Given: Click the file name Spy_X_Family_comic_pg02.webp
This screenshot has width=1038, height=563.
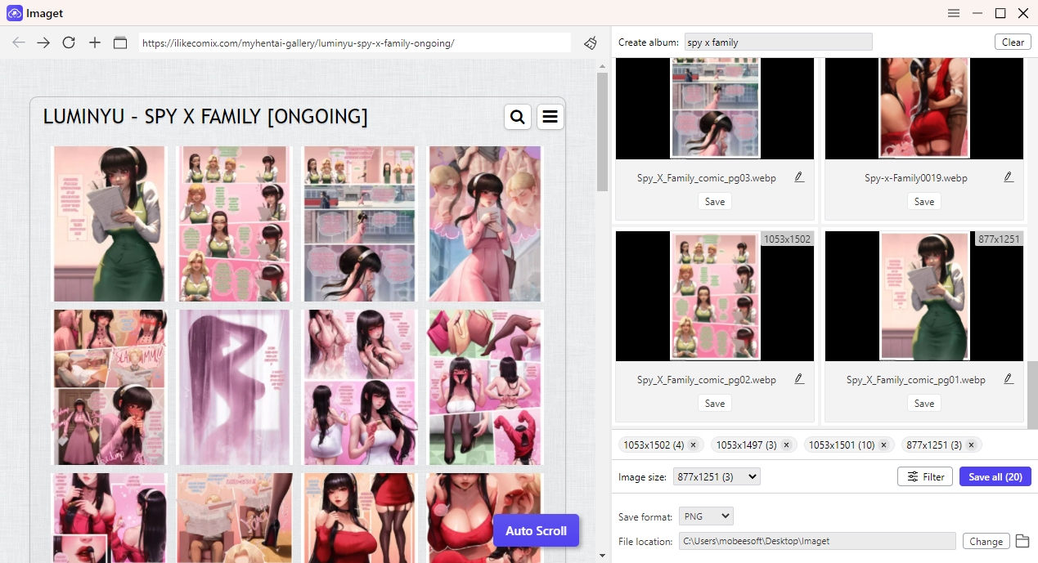Looking at the screenshot, I should (x=707, y=380).
